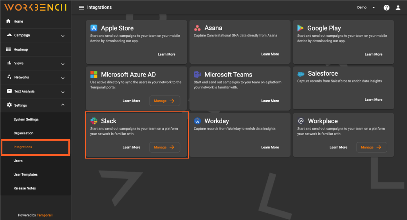Expand the Networks menu chevron
The height and width of the screenshot is (220, 407).
click(x=63, y=78)
